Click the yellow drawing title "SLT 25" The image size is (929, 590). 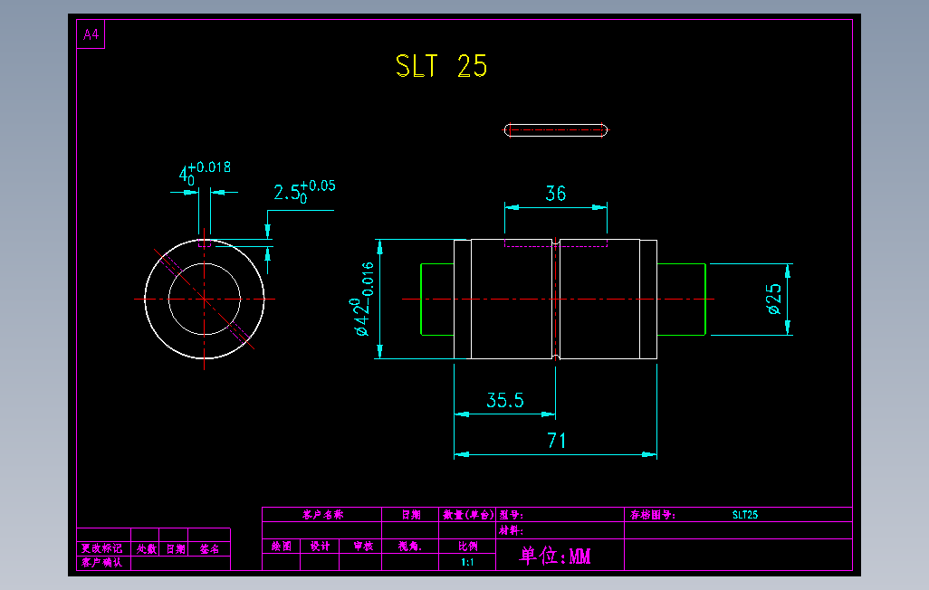(441, 66)
